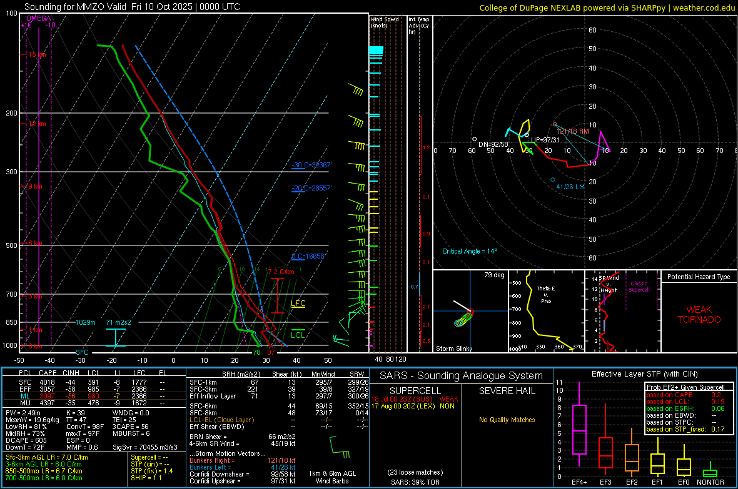Click 850-500mb LR = 6.7 C/km
Viewport: 738px width, 489px height.
(44, 471)
